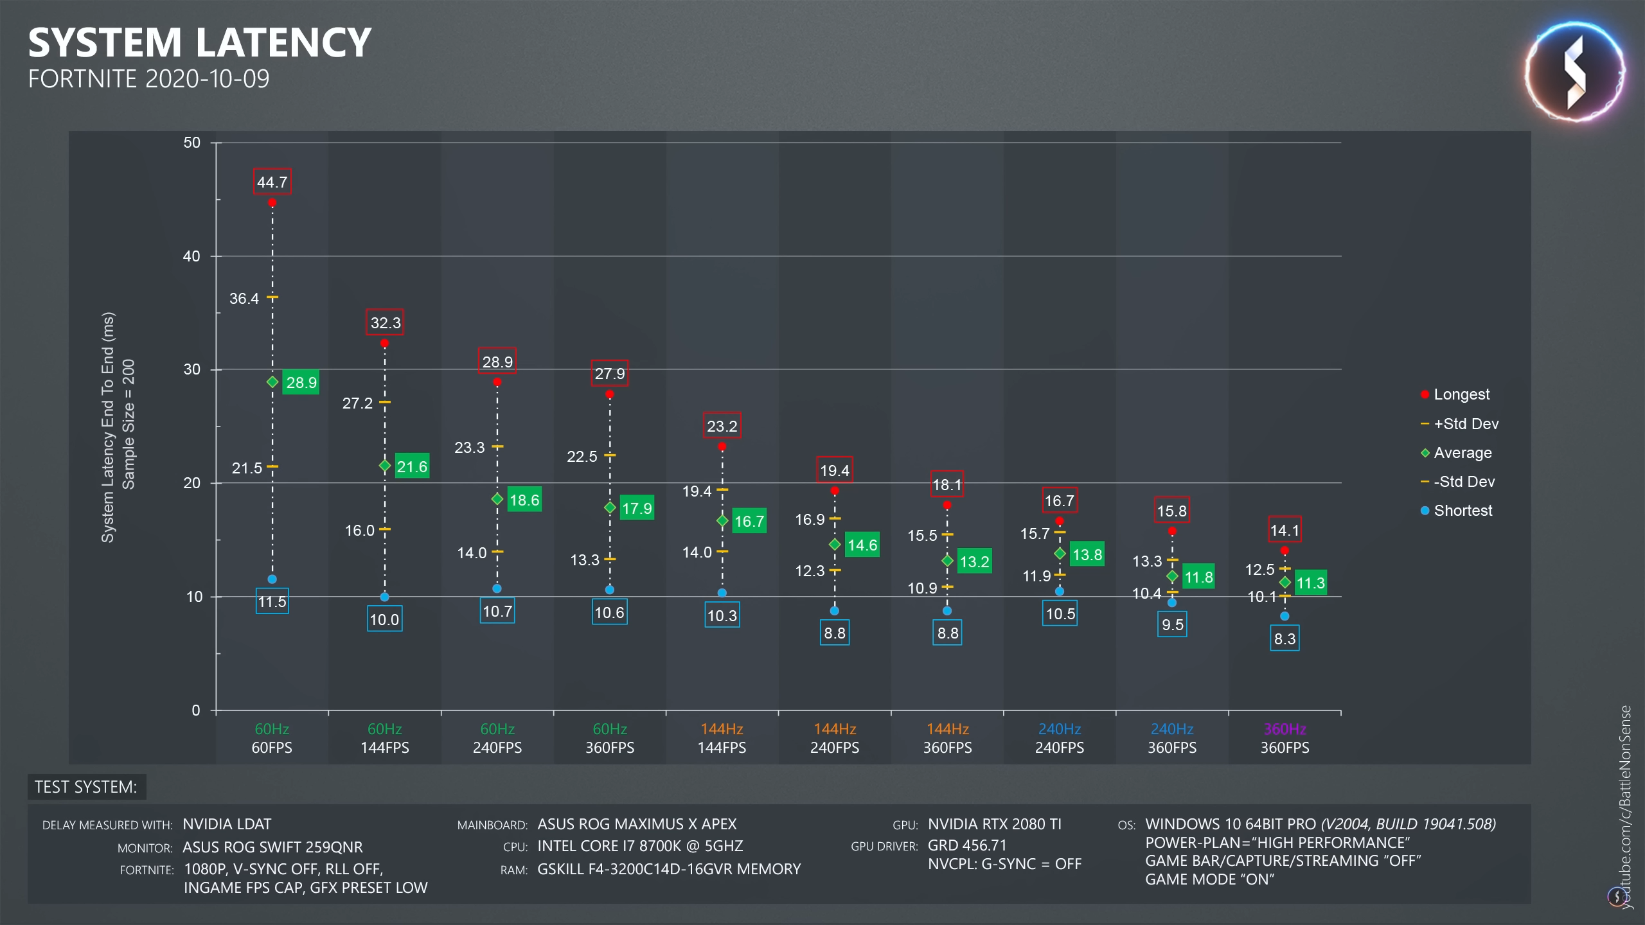Click the 10.9 -Std Dev value

922,588
